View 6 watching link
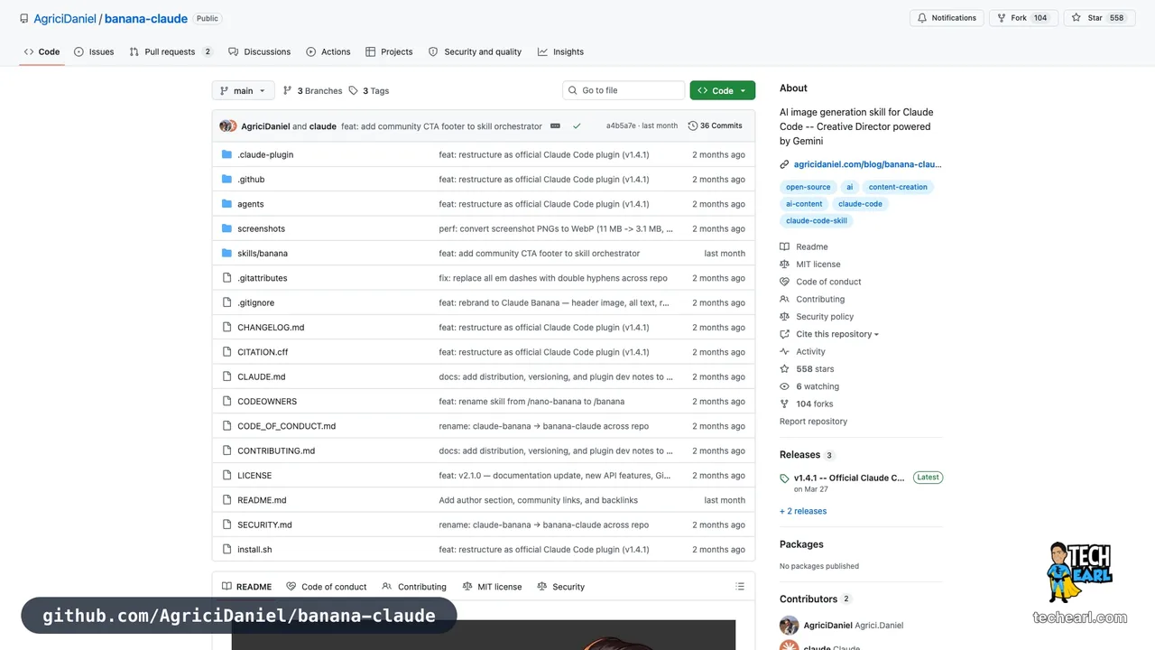Screen dimensions: 1155x650 coord(809,386)
